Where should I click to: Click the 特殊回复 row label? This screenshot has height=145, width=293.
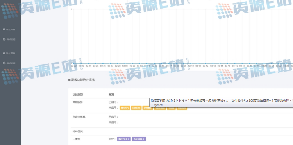tap(78, 132)
